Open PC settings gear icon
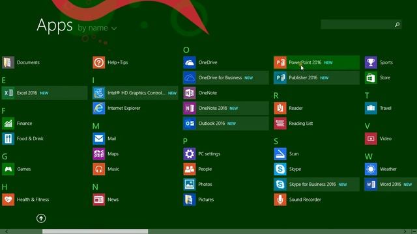Screen dimensions: 417x234 [x=190, y=154]
